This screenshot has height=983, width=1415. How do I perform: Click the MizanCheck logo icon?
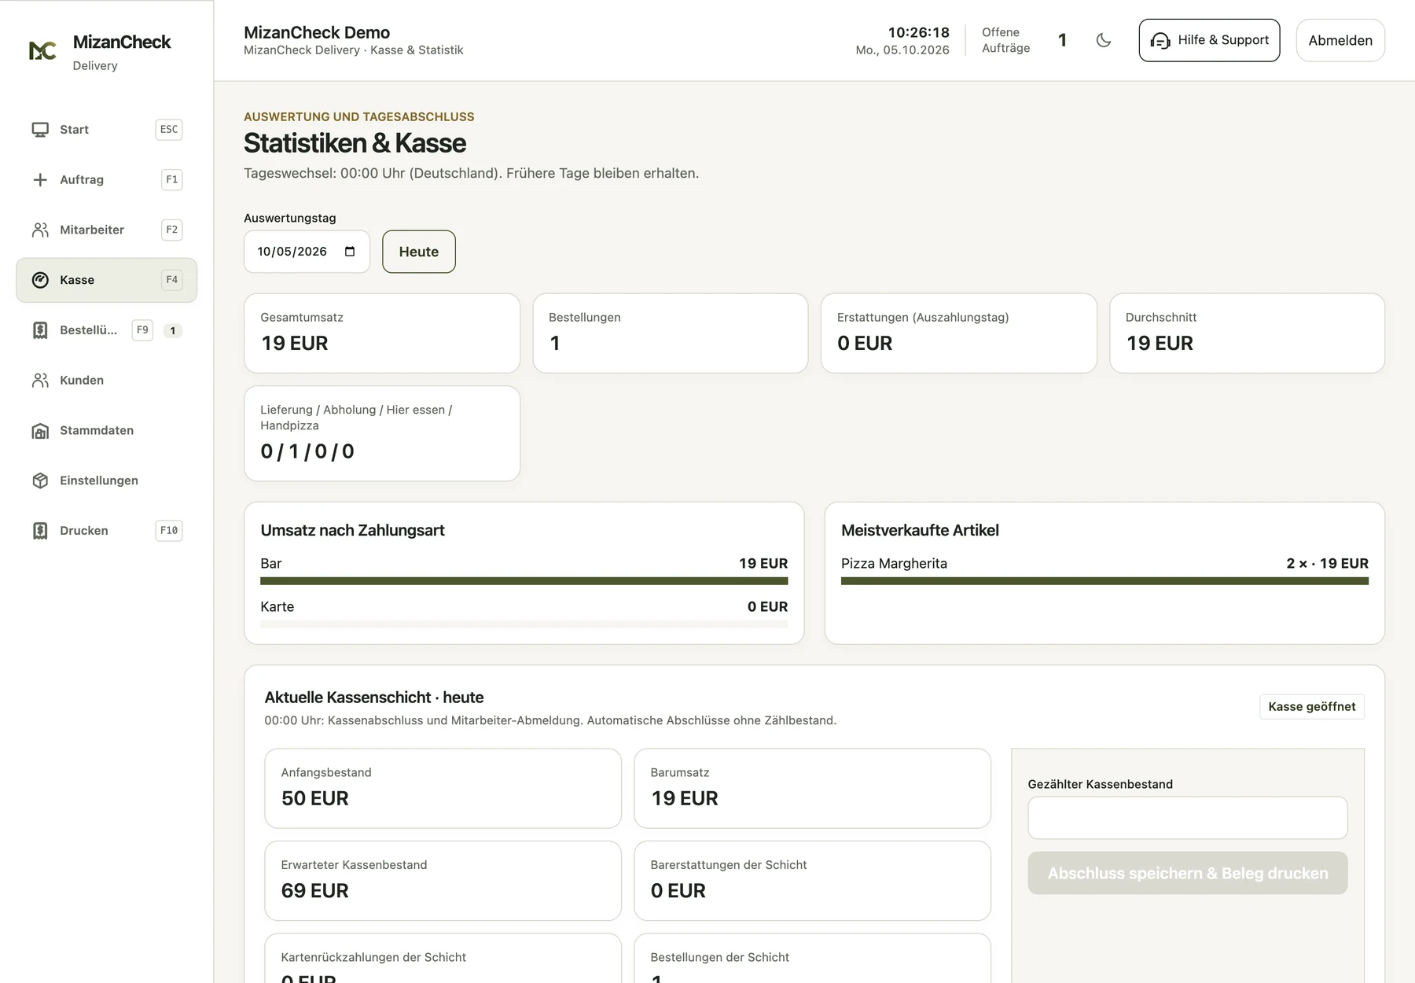pos(42,51)
